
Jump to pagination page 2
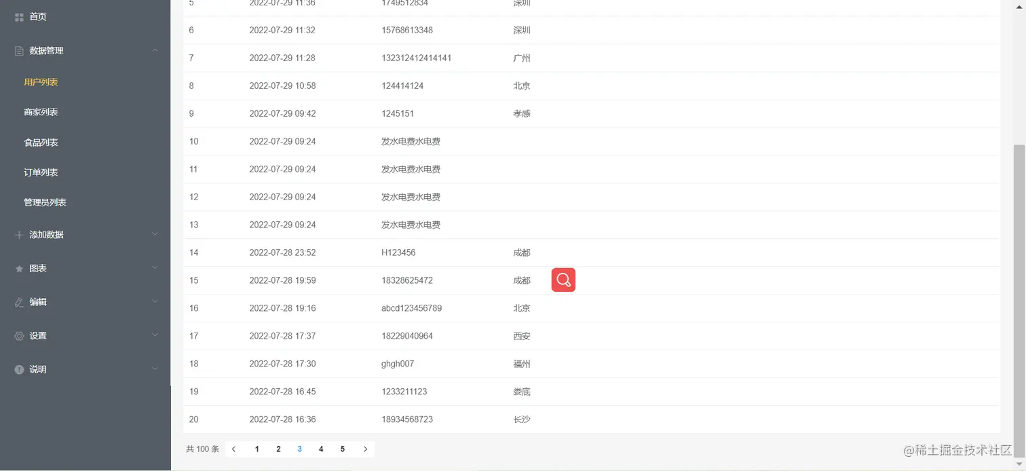pos(278,449)
